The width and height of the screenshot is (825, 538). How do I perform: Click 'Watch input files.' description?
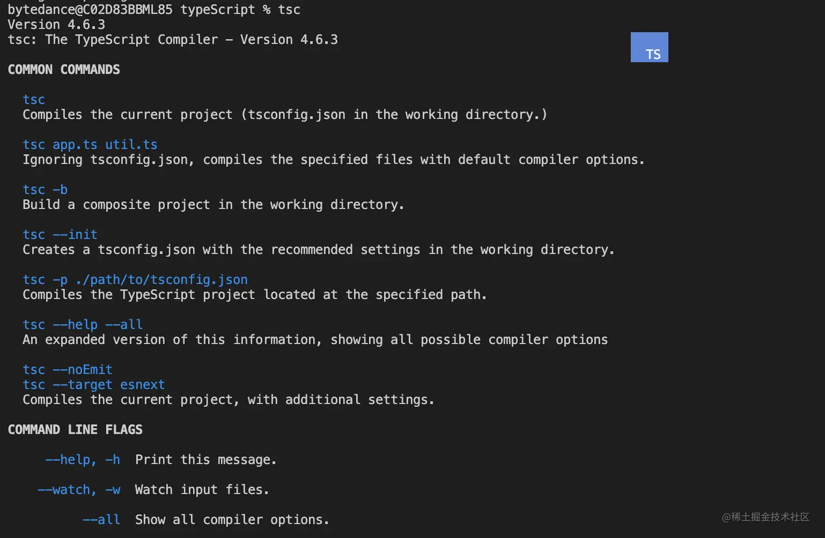[202, 489]
